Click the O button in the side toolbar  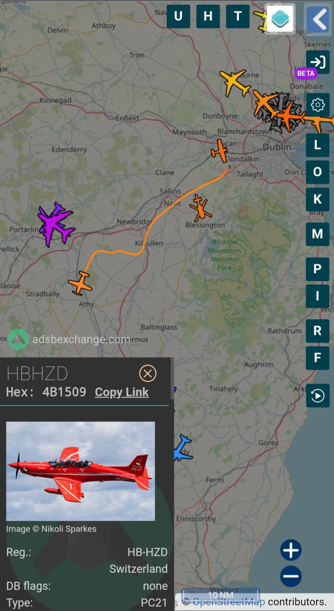coord(318,172)
